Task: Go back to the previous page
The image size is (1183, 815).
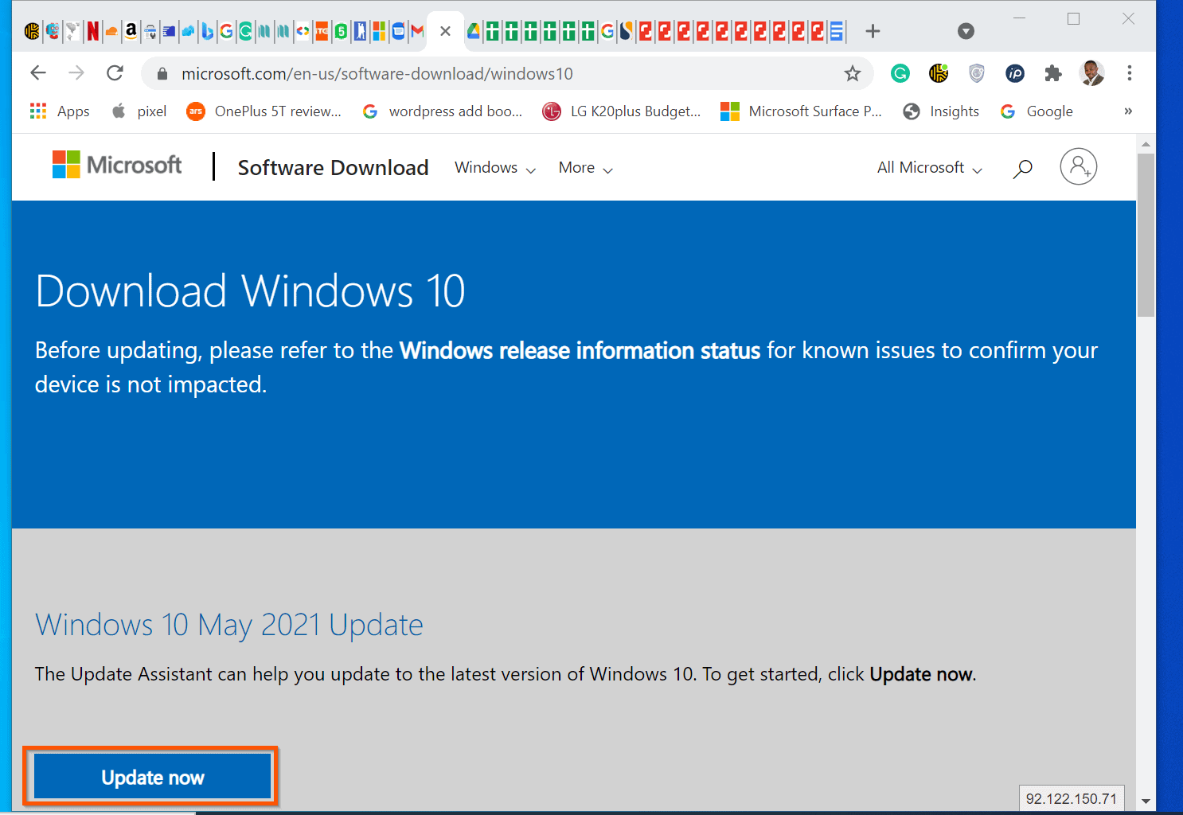Action: point(38,73)
